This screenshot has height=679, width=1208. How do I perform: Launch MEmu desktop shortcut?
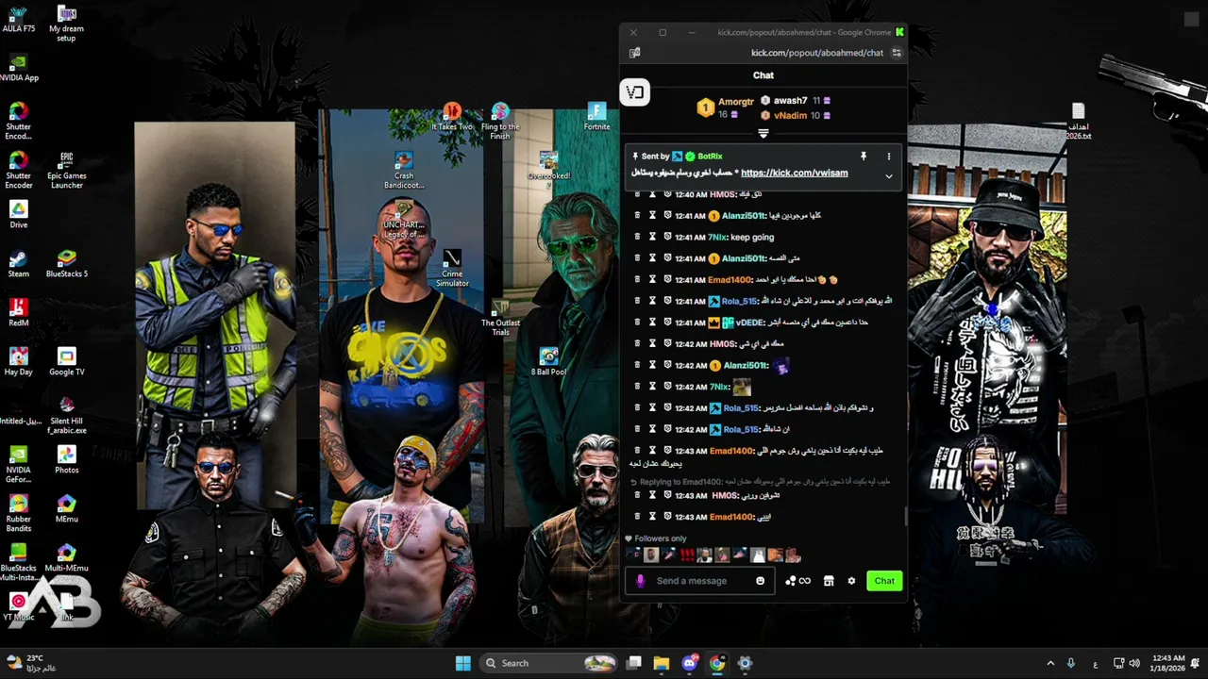pyautogui.click(x=66, y=508)
